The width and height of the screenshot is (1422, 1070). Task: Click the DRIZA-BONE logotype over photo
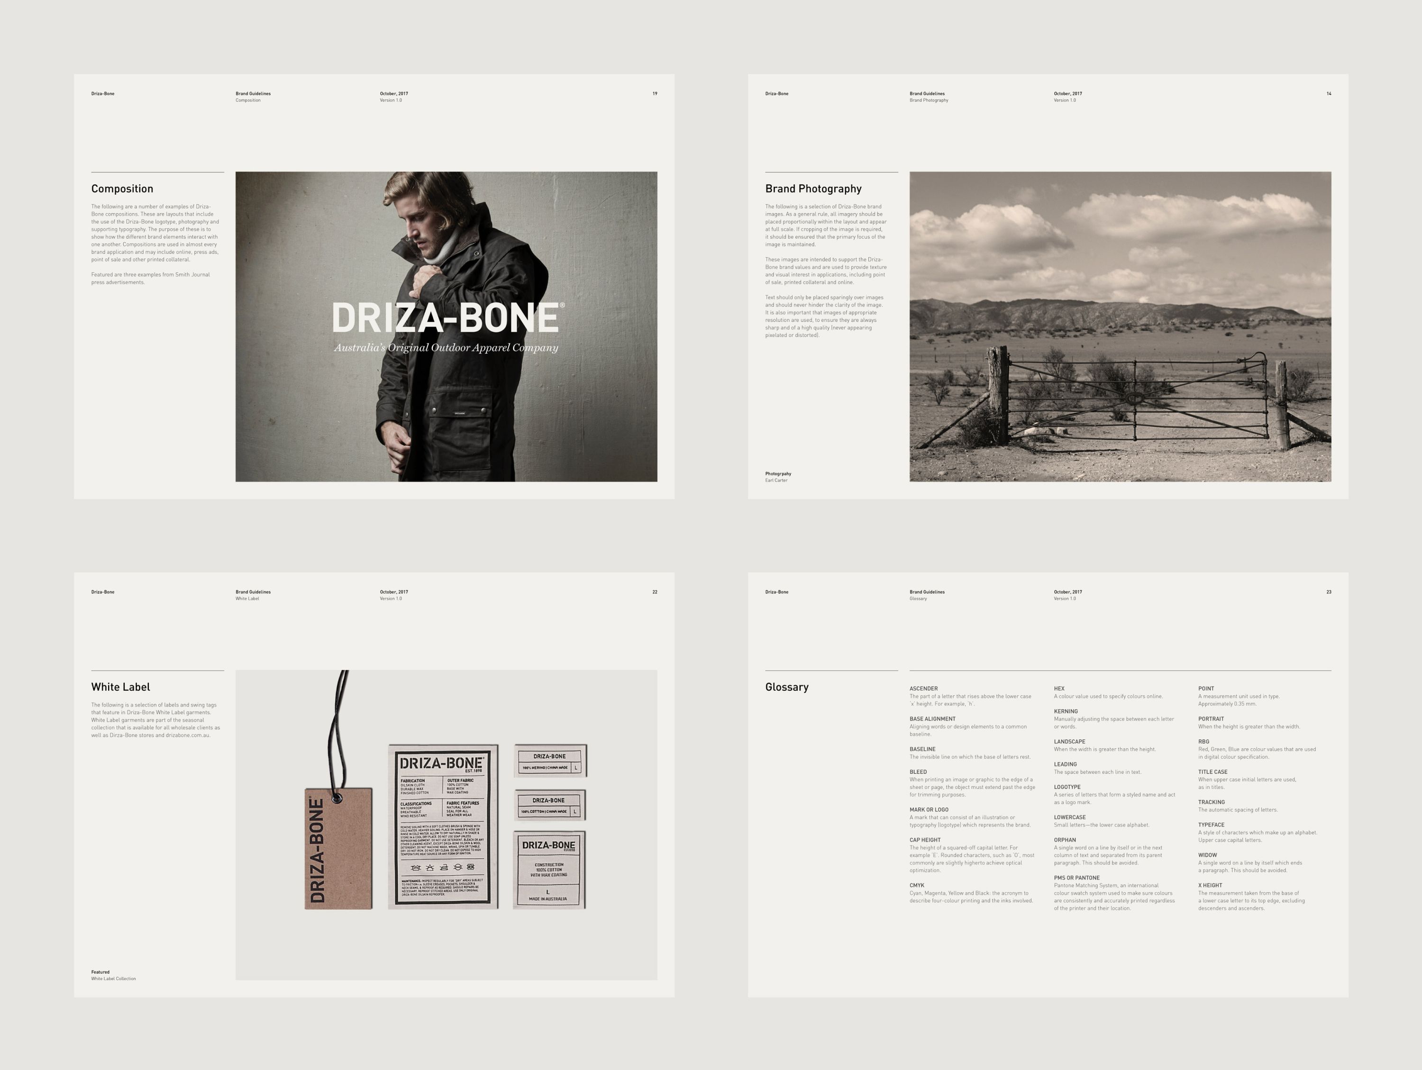[x=446, y=317]
